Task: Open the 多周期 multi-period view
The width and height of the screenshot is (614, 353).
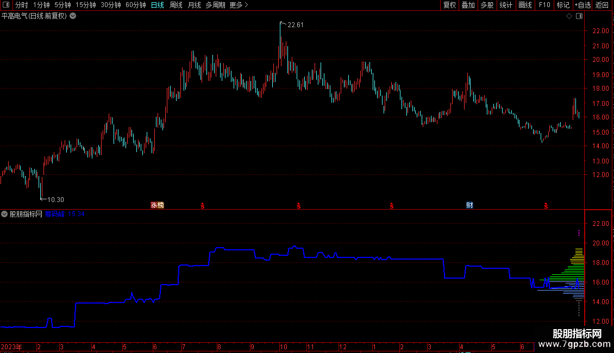Action: [215, 5]
